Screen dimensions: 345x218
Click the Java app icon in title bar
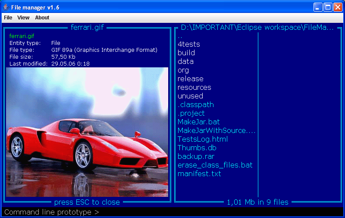coord(6,7)
